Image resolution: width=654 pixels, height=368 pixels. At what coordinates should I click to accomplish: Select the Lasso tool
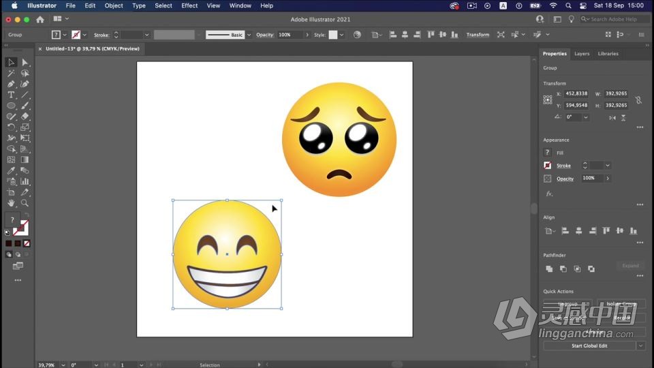(x=25, y=74)
